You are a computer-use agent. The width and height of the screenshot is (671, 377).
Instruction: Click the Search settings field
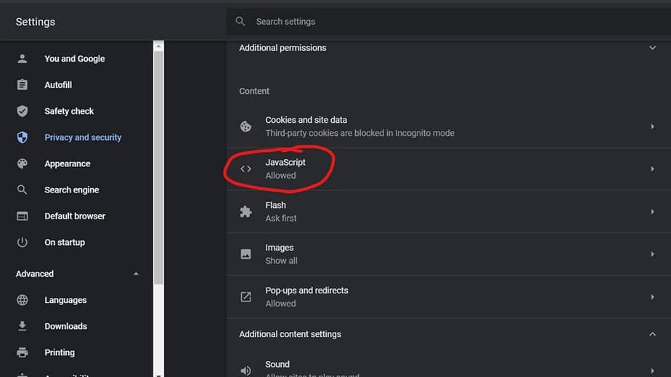(436, 22)
